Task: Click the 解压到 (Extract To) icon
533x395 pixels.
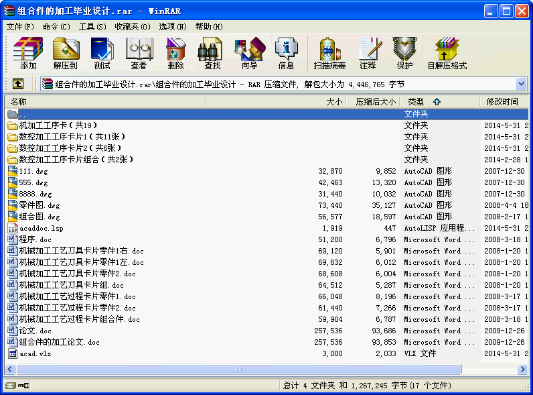Action: point(66,53)
